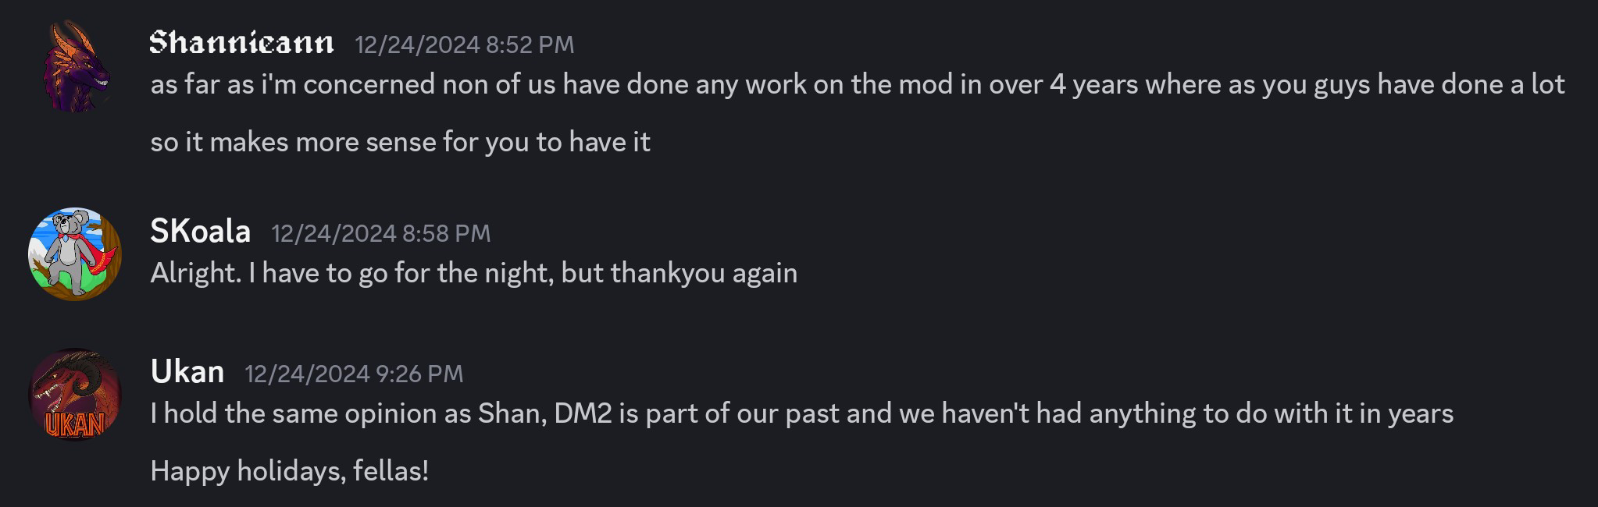Select Shannieann's message about mod work
1598x507 pixels.
click(x=781, y=86)
